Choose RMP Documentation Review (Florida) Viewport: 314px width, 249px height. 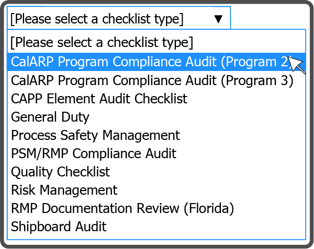(x=156, y=208)
